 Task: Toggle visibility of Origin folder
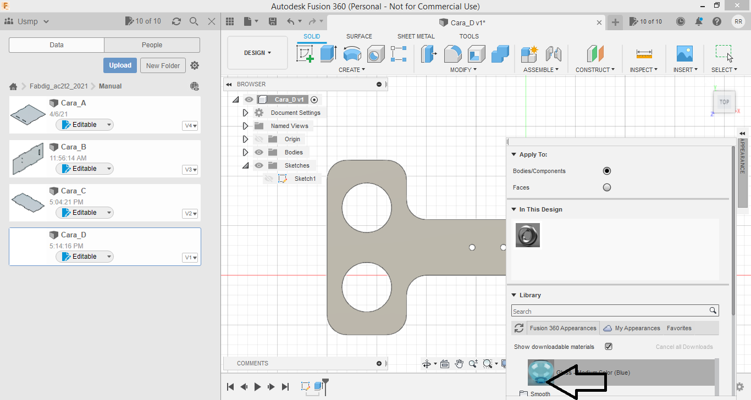click(x=259, y=139)
